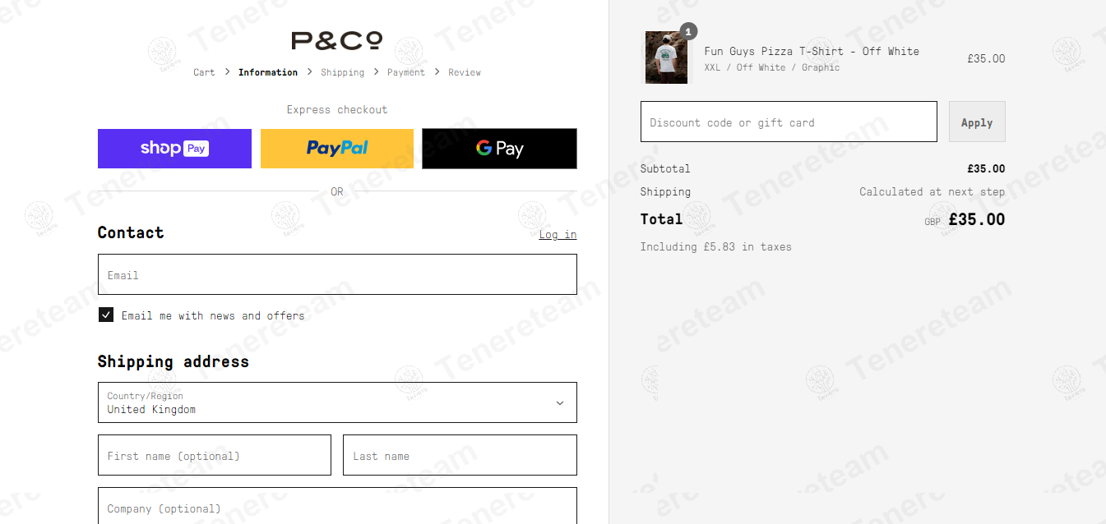
Task: Pay with Shop Pay express button
Action: tap(174, 149)
